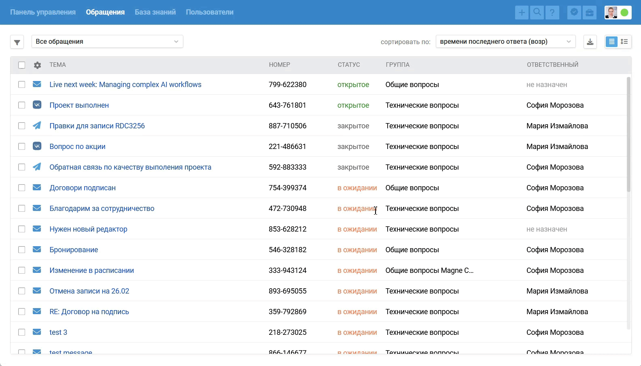Check the box for 'Проект выполнен' ticket
Image resolution: width=641 pixels, height=366 pixels.
[22, 105]
